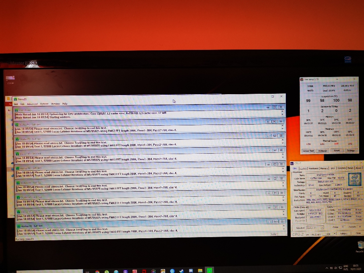Open Steam from the taskbar
364x273 pixels.
(x=181, y=271)
